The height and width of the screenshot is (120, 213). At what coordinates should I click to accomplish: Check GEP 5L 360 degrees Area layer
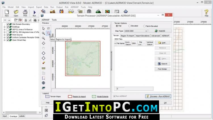click(x=8, y=32)
